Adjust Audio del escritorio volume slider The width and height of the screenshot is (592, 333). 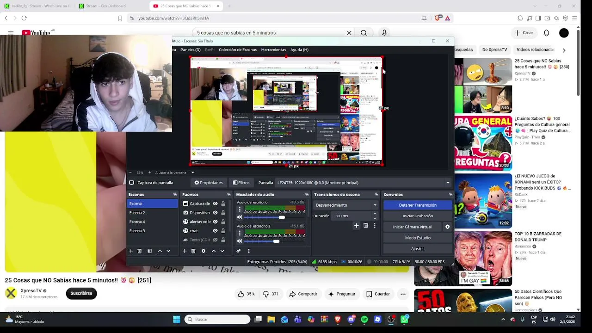[x=274, y=217]
